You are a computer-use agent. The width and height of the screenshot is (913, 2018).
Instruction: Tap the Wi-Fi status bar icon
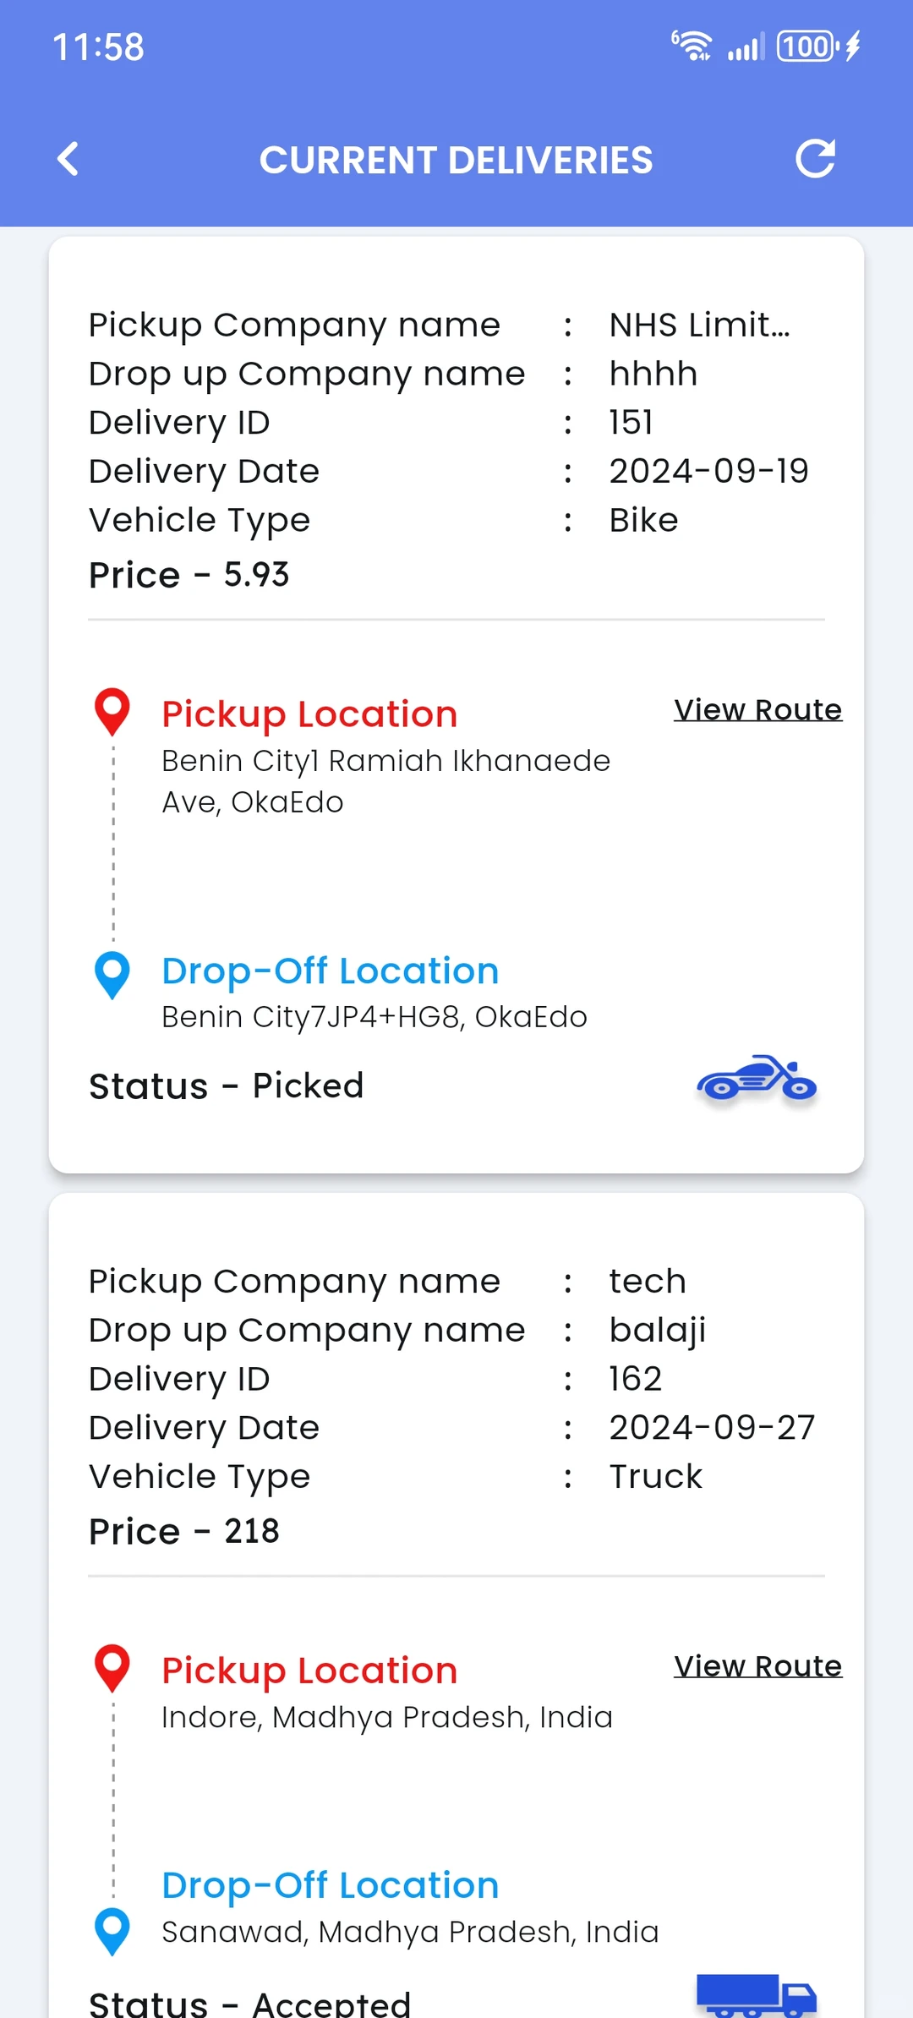point(692,46)
